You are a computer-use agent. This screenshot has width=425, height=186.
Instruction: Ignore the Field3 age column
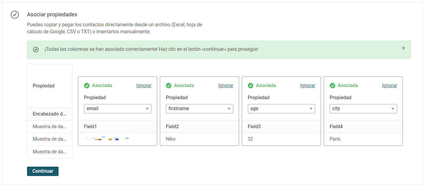click(308, 86)
